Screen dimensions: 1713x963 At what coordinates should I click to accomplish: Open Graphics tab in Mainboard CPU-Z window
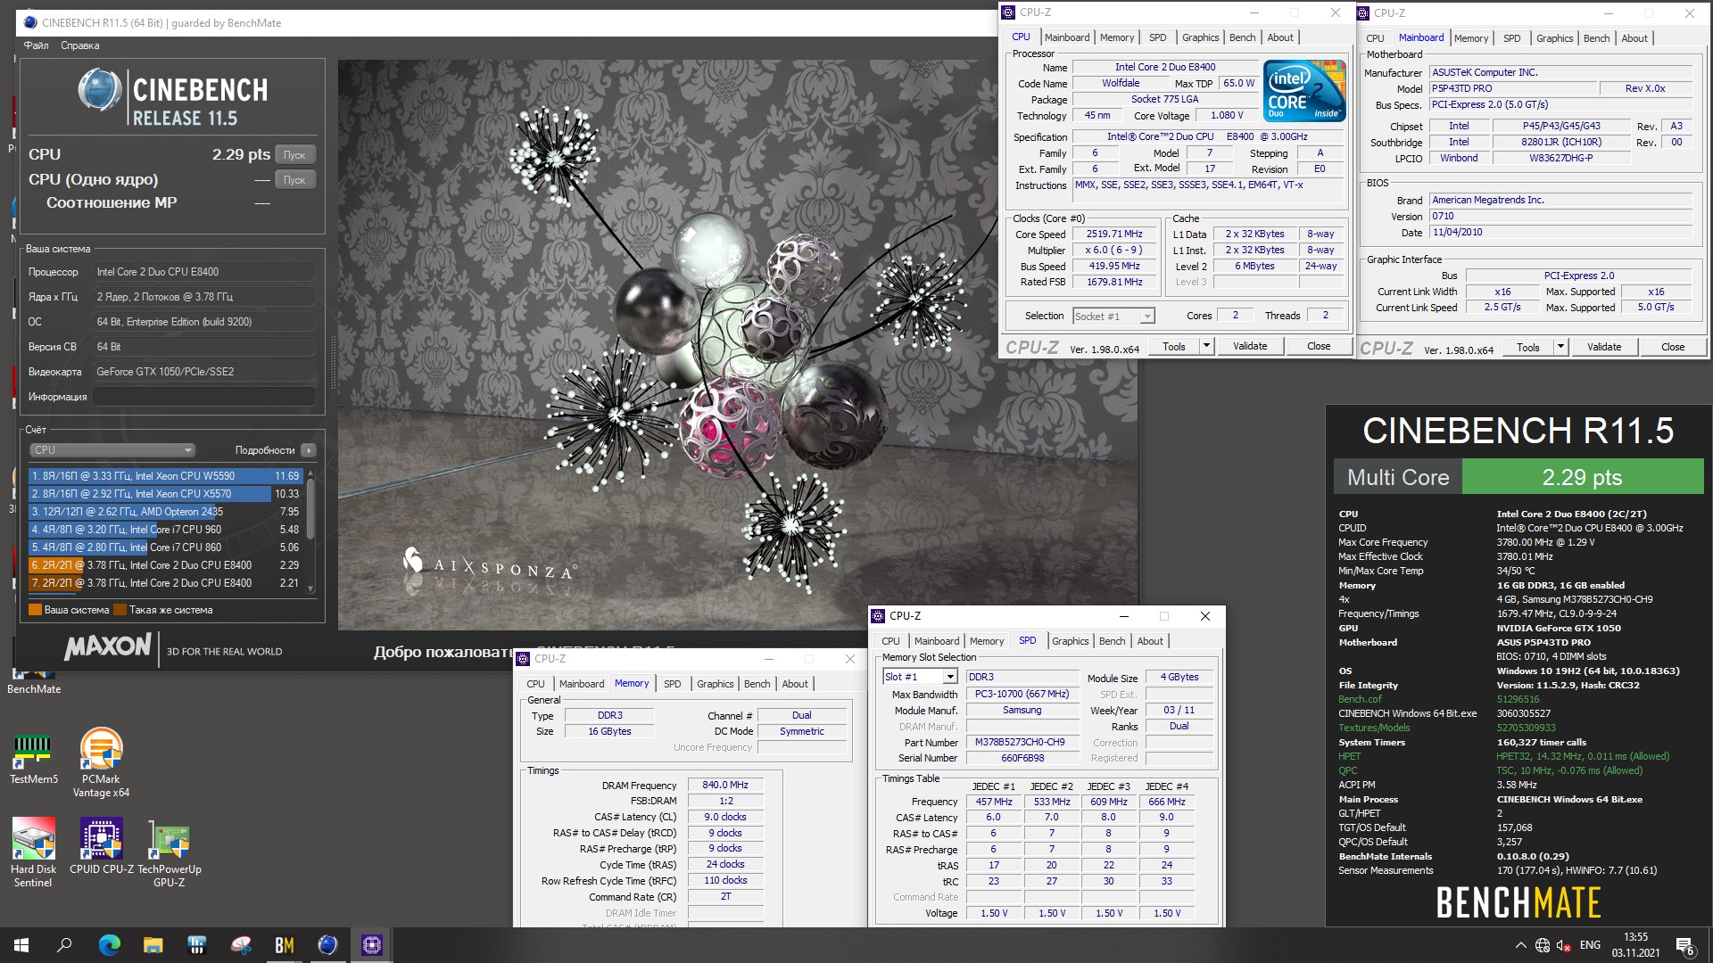(x=1554, y=38)
